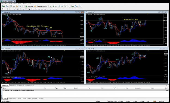This screenshot has height=103, width=170.
Task: Set timeframe to M30
Action: pyautogui.click(x=42, y=9)
